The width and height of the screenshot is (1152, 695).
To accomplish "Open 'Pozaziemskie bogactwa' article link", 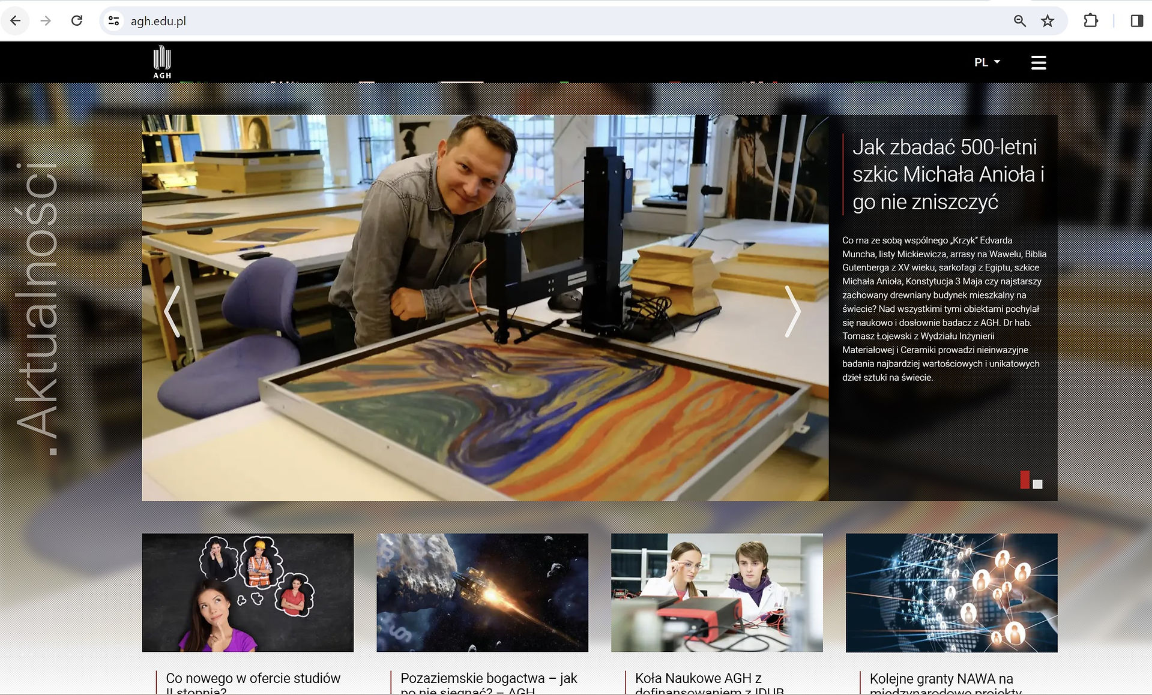I will [x=489, y=683].
